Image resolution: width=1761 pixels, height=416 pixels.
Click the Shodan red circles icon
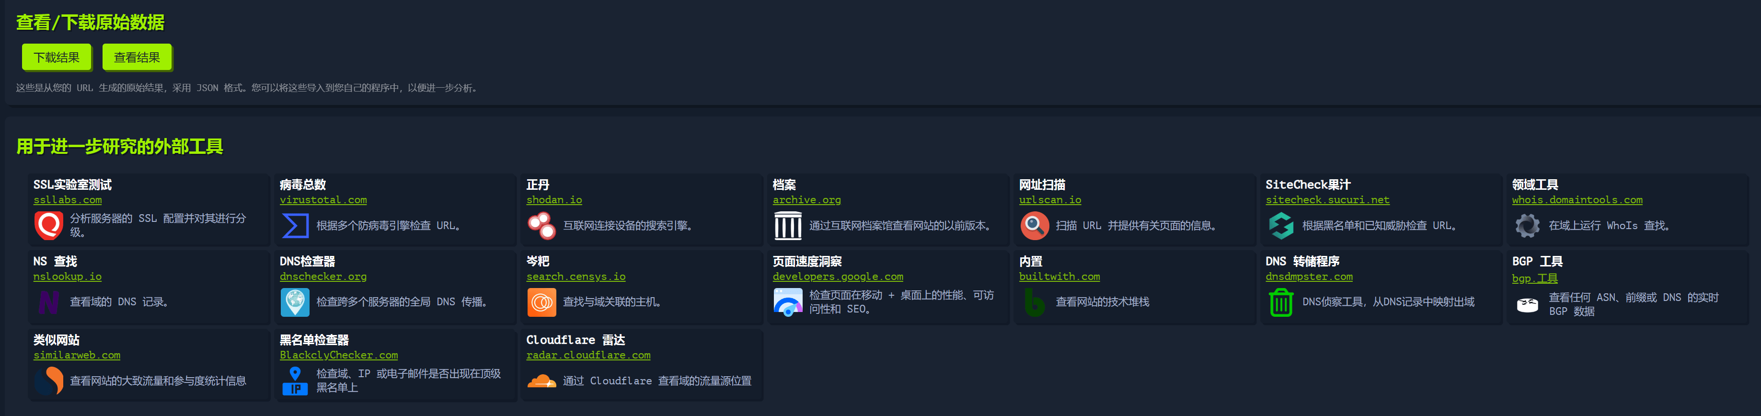coord(541,225)
